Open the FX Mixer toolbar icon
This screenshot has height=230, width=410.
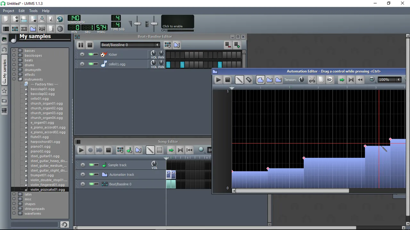[42, 29]
